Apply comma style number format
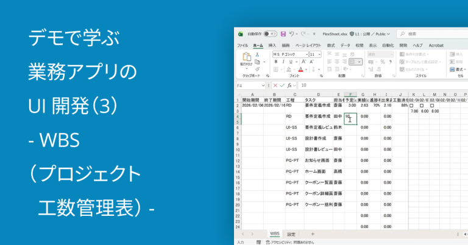The height and width of the screenshot is (245, 468). [x=391, y=62]
